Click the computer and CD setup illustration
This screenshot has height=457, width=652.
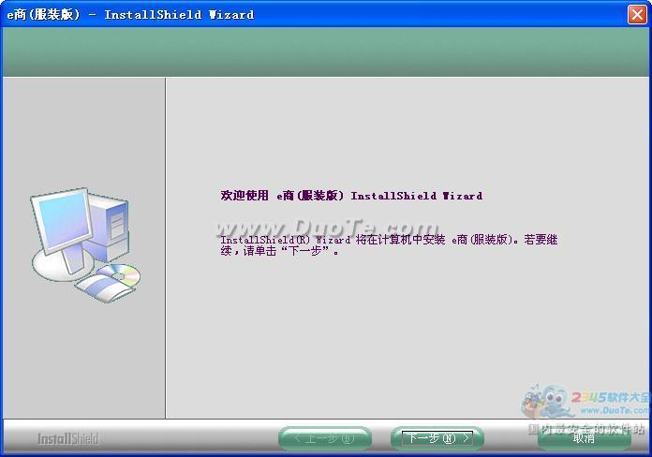pyautogui.click(x=85, y=244)
